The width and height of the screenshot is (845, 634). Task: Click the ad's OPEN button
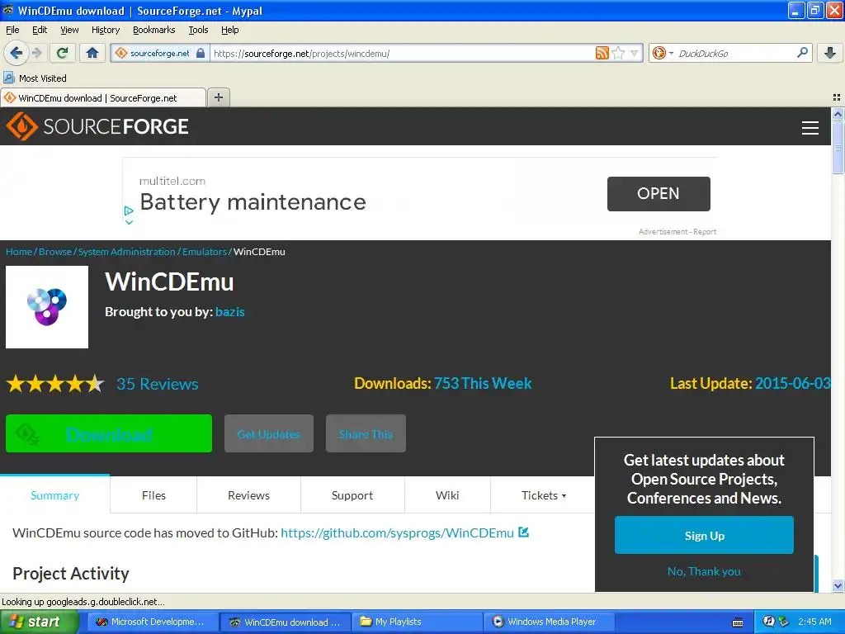pos(659,193)
